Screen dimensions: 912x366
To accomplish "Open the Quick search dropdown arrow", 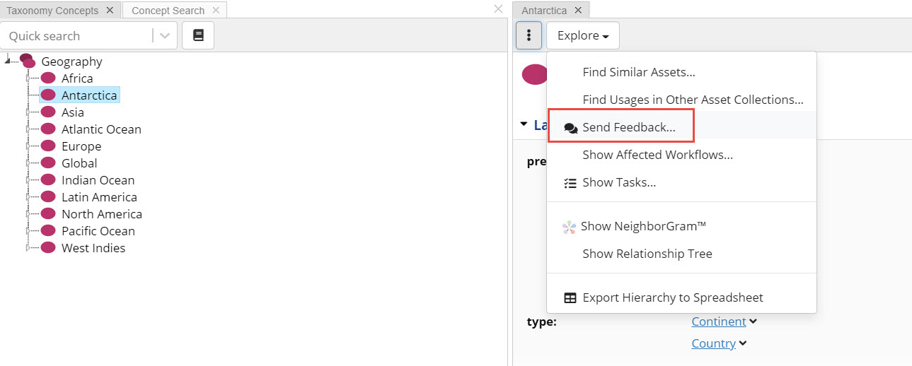I will click(165, 35).
